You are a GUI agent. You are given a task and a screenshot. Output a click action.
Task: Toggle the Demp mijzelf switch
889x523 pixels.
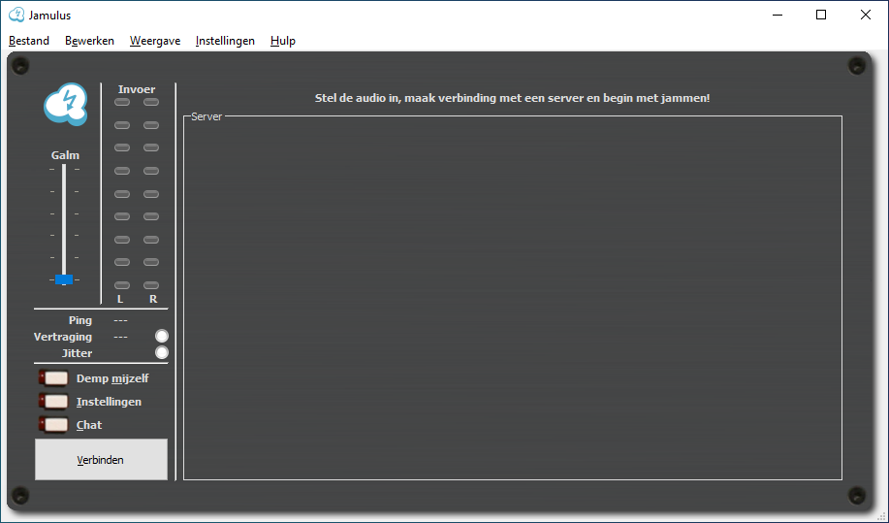click(x=54, y=378)
